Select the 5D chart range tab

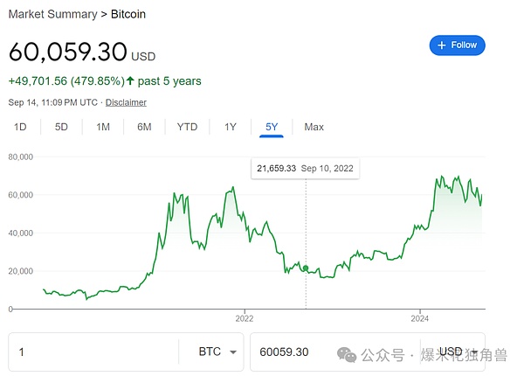tap(61, 127)
